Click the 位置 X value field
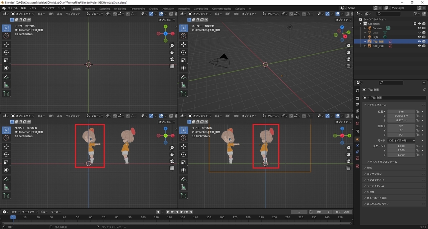Viewport: 428px width, 229px height. click(401, 111)
